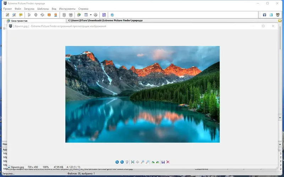Delete the image with the red X icon
Viewport: 284px width, 177px height.
[x=168, y=162]
